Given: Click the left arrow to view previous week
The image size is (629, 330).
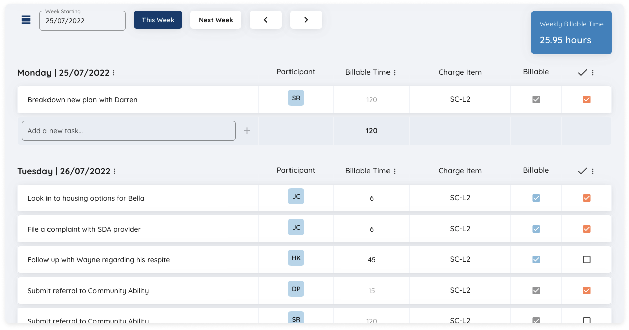Looking at the screenshot, I should click(266, 19).
